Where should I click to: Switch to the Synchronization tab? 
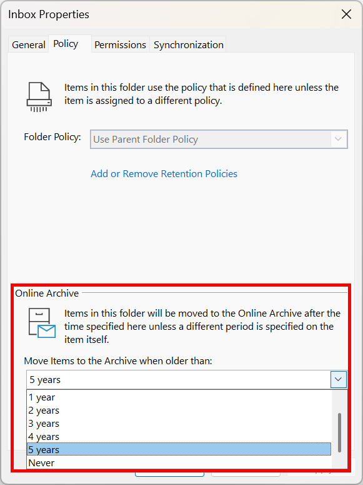(189, 45)
